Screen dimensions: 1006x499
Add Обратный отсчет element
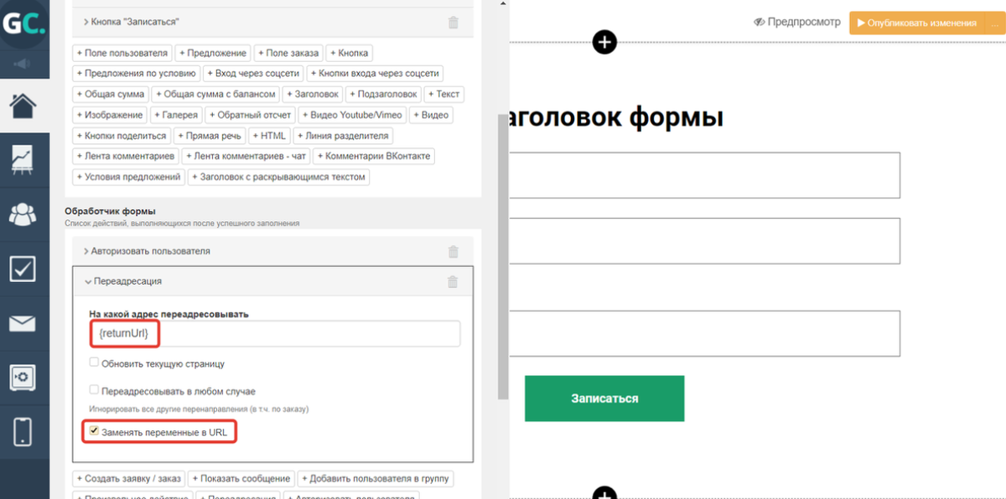point(251,116)
